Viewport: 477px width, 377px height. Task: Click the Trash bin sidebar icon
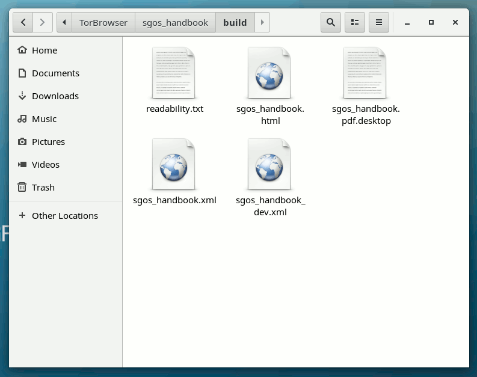(x=22, y=188)
